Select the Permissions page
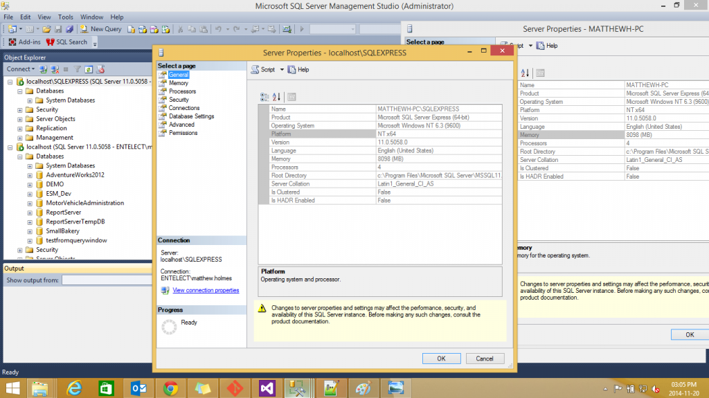Viewport: 709px width, 398px height. [183, 133]
